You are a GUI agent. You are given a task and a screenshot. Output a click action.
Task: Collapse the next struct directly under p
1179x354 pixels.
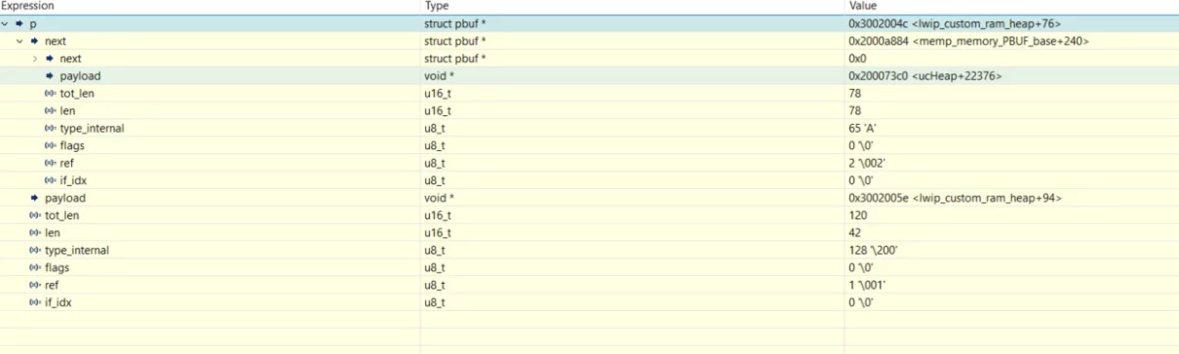pos(20,41)
